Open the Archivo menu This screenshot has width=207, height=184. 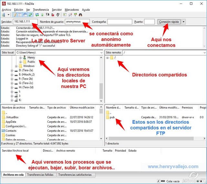[x=6, y=10]
